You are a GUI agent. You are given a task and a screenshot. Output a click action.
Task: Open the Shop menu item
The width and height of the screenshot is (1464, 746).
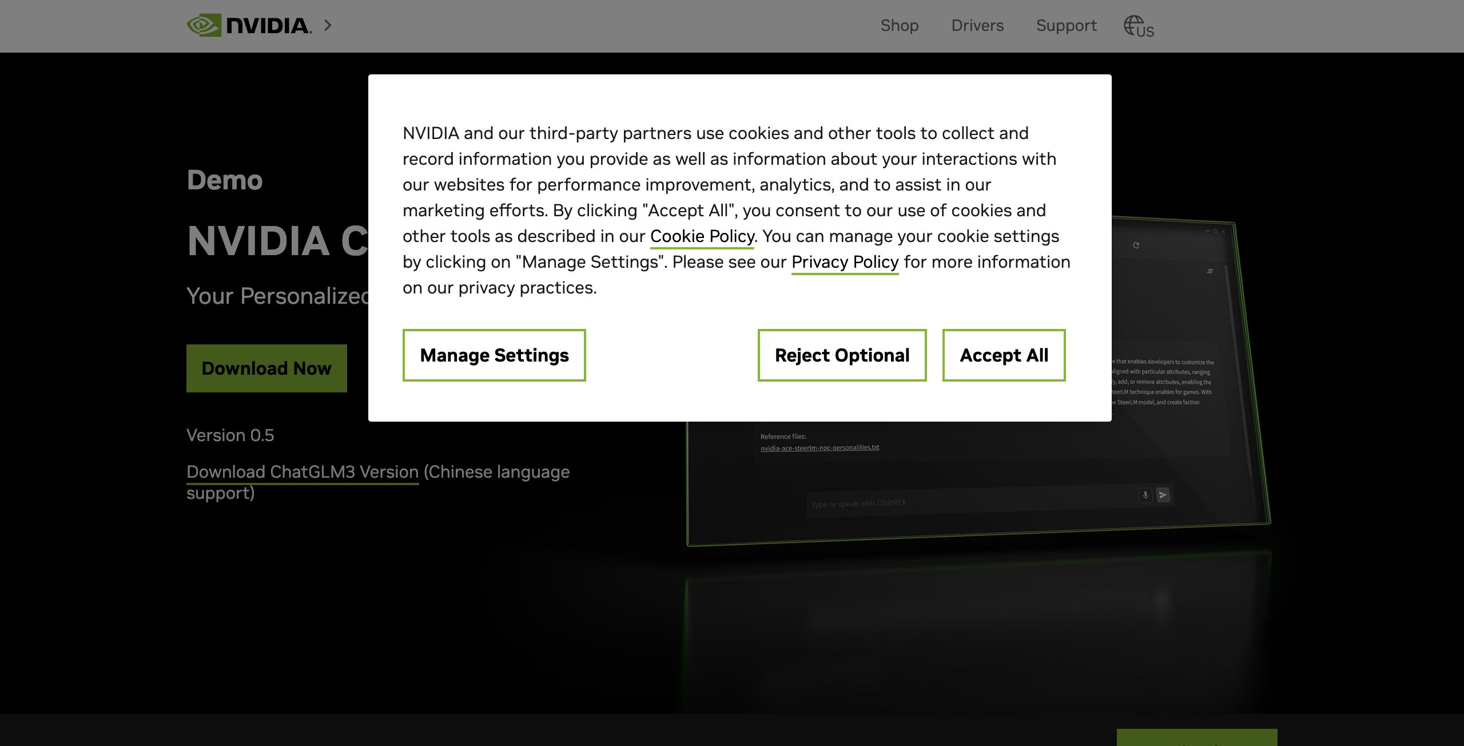[x=899, y=25]
